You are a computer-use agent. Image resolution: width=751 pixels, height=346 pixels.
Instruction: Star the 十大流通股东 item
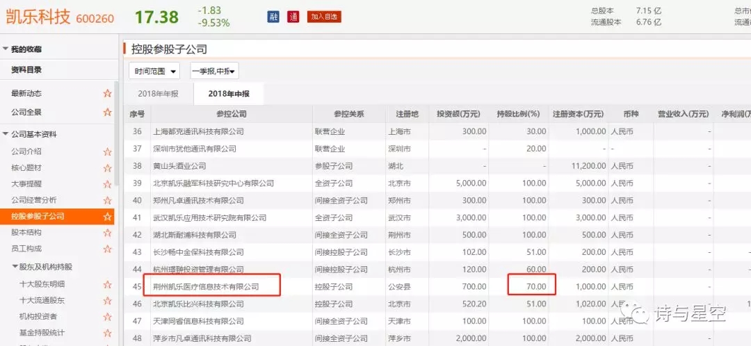[107, 301]
